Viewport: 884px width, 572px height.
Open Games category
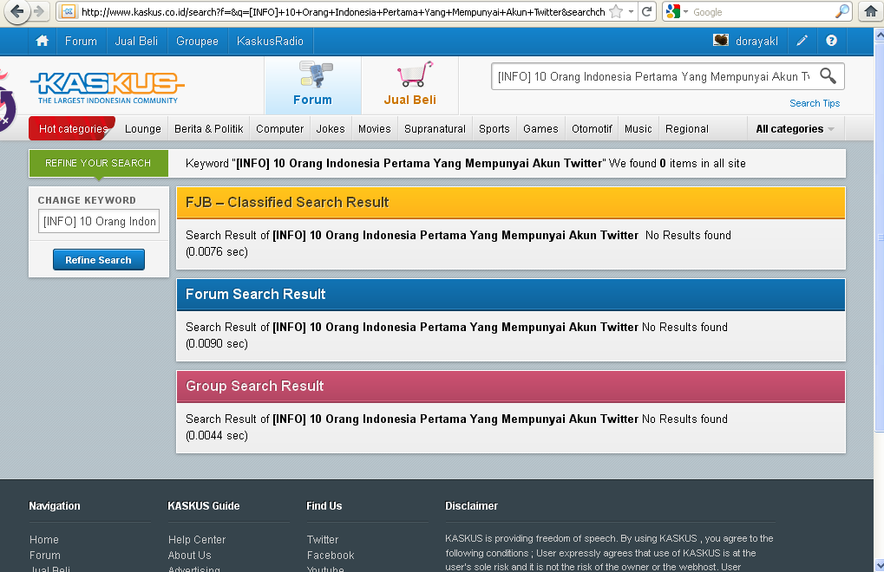click(540, 129)
